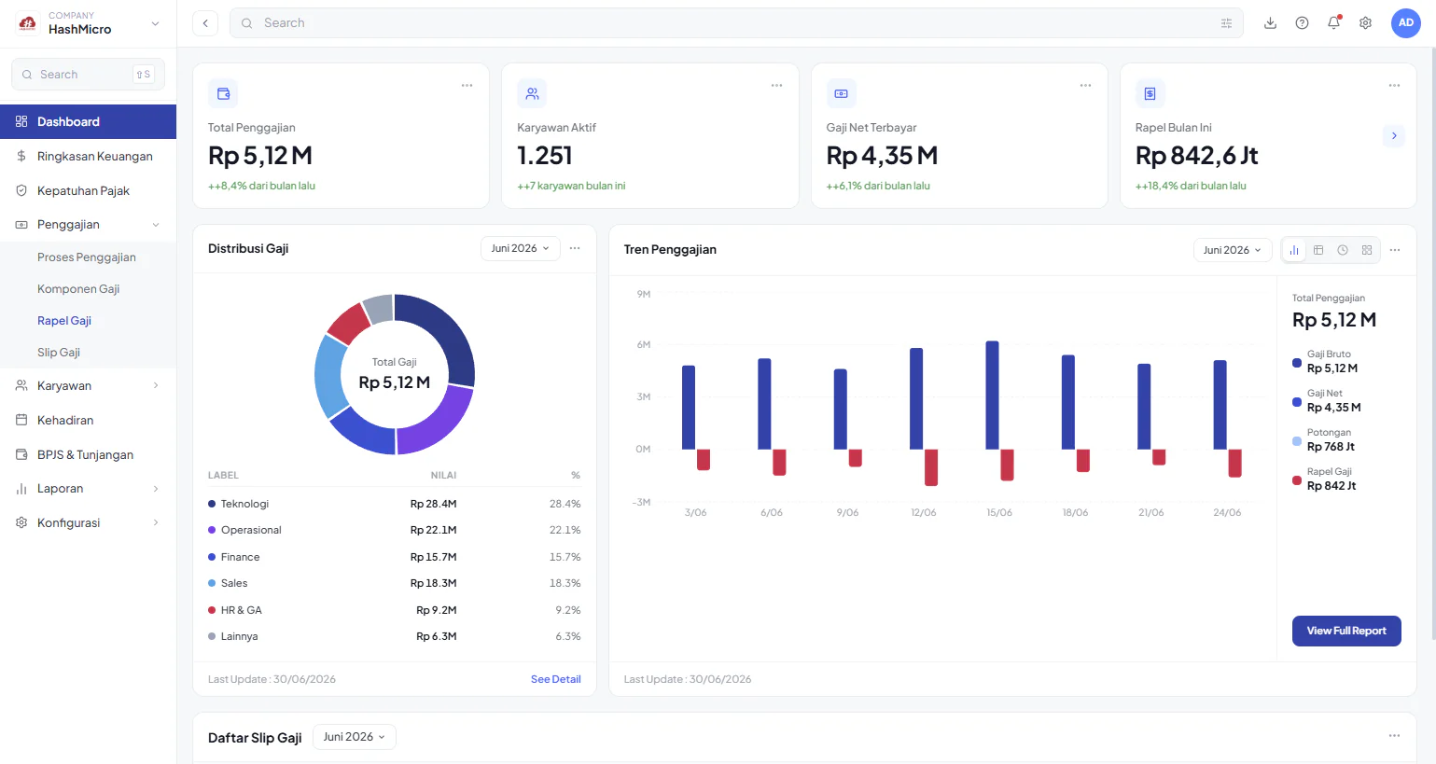
Task: Open search filter options icon
Action: (1226, 23)
